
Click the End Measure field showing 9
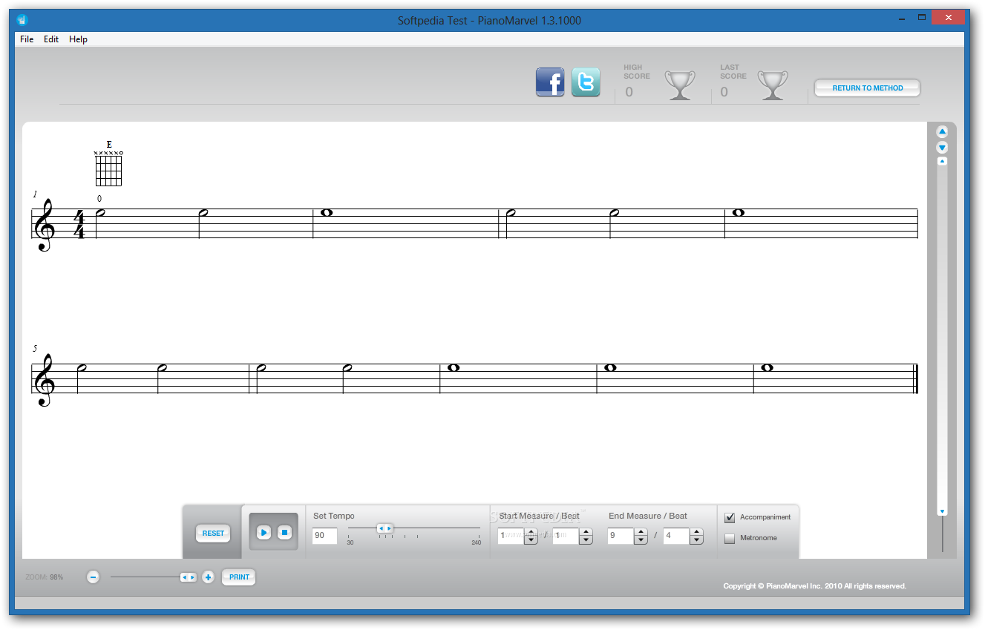(x=621, y=536)
